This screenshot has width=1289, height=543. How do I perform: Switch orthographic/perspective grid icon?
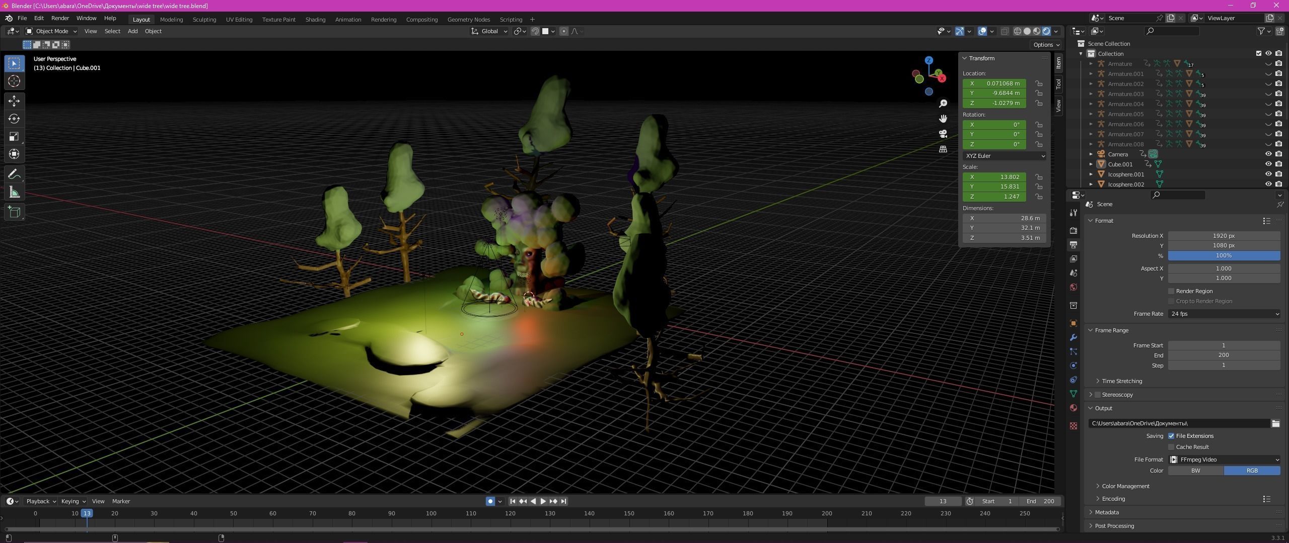pyautogui.click(x=943, y=149)
